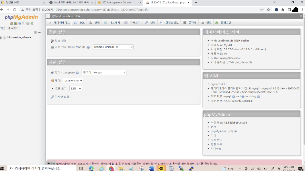Open the browser extensions puzzle icon
The image size is (305, 171).
(x=283, y=10)
